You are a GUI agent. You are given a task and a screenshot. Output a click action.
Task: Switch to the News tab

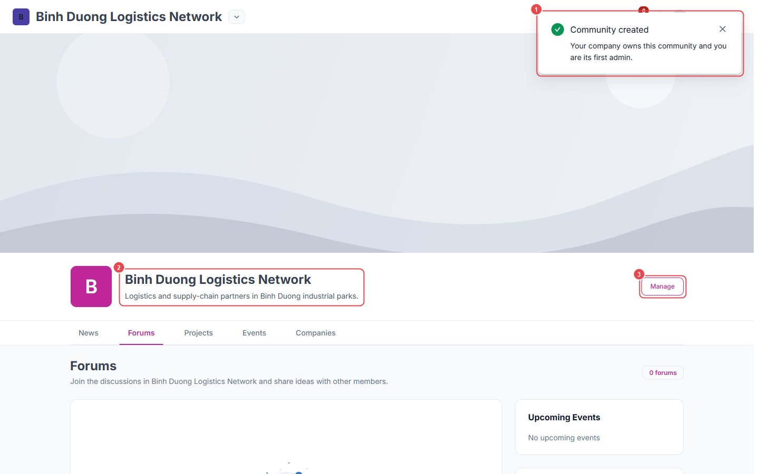click(x=89, y=333)
